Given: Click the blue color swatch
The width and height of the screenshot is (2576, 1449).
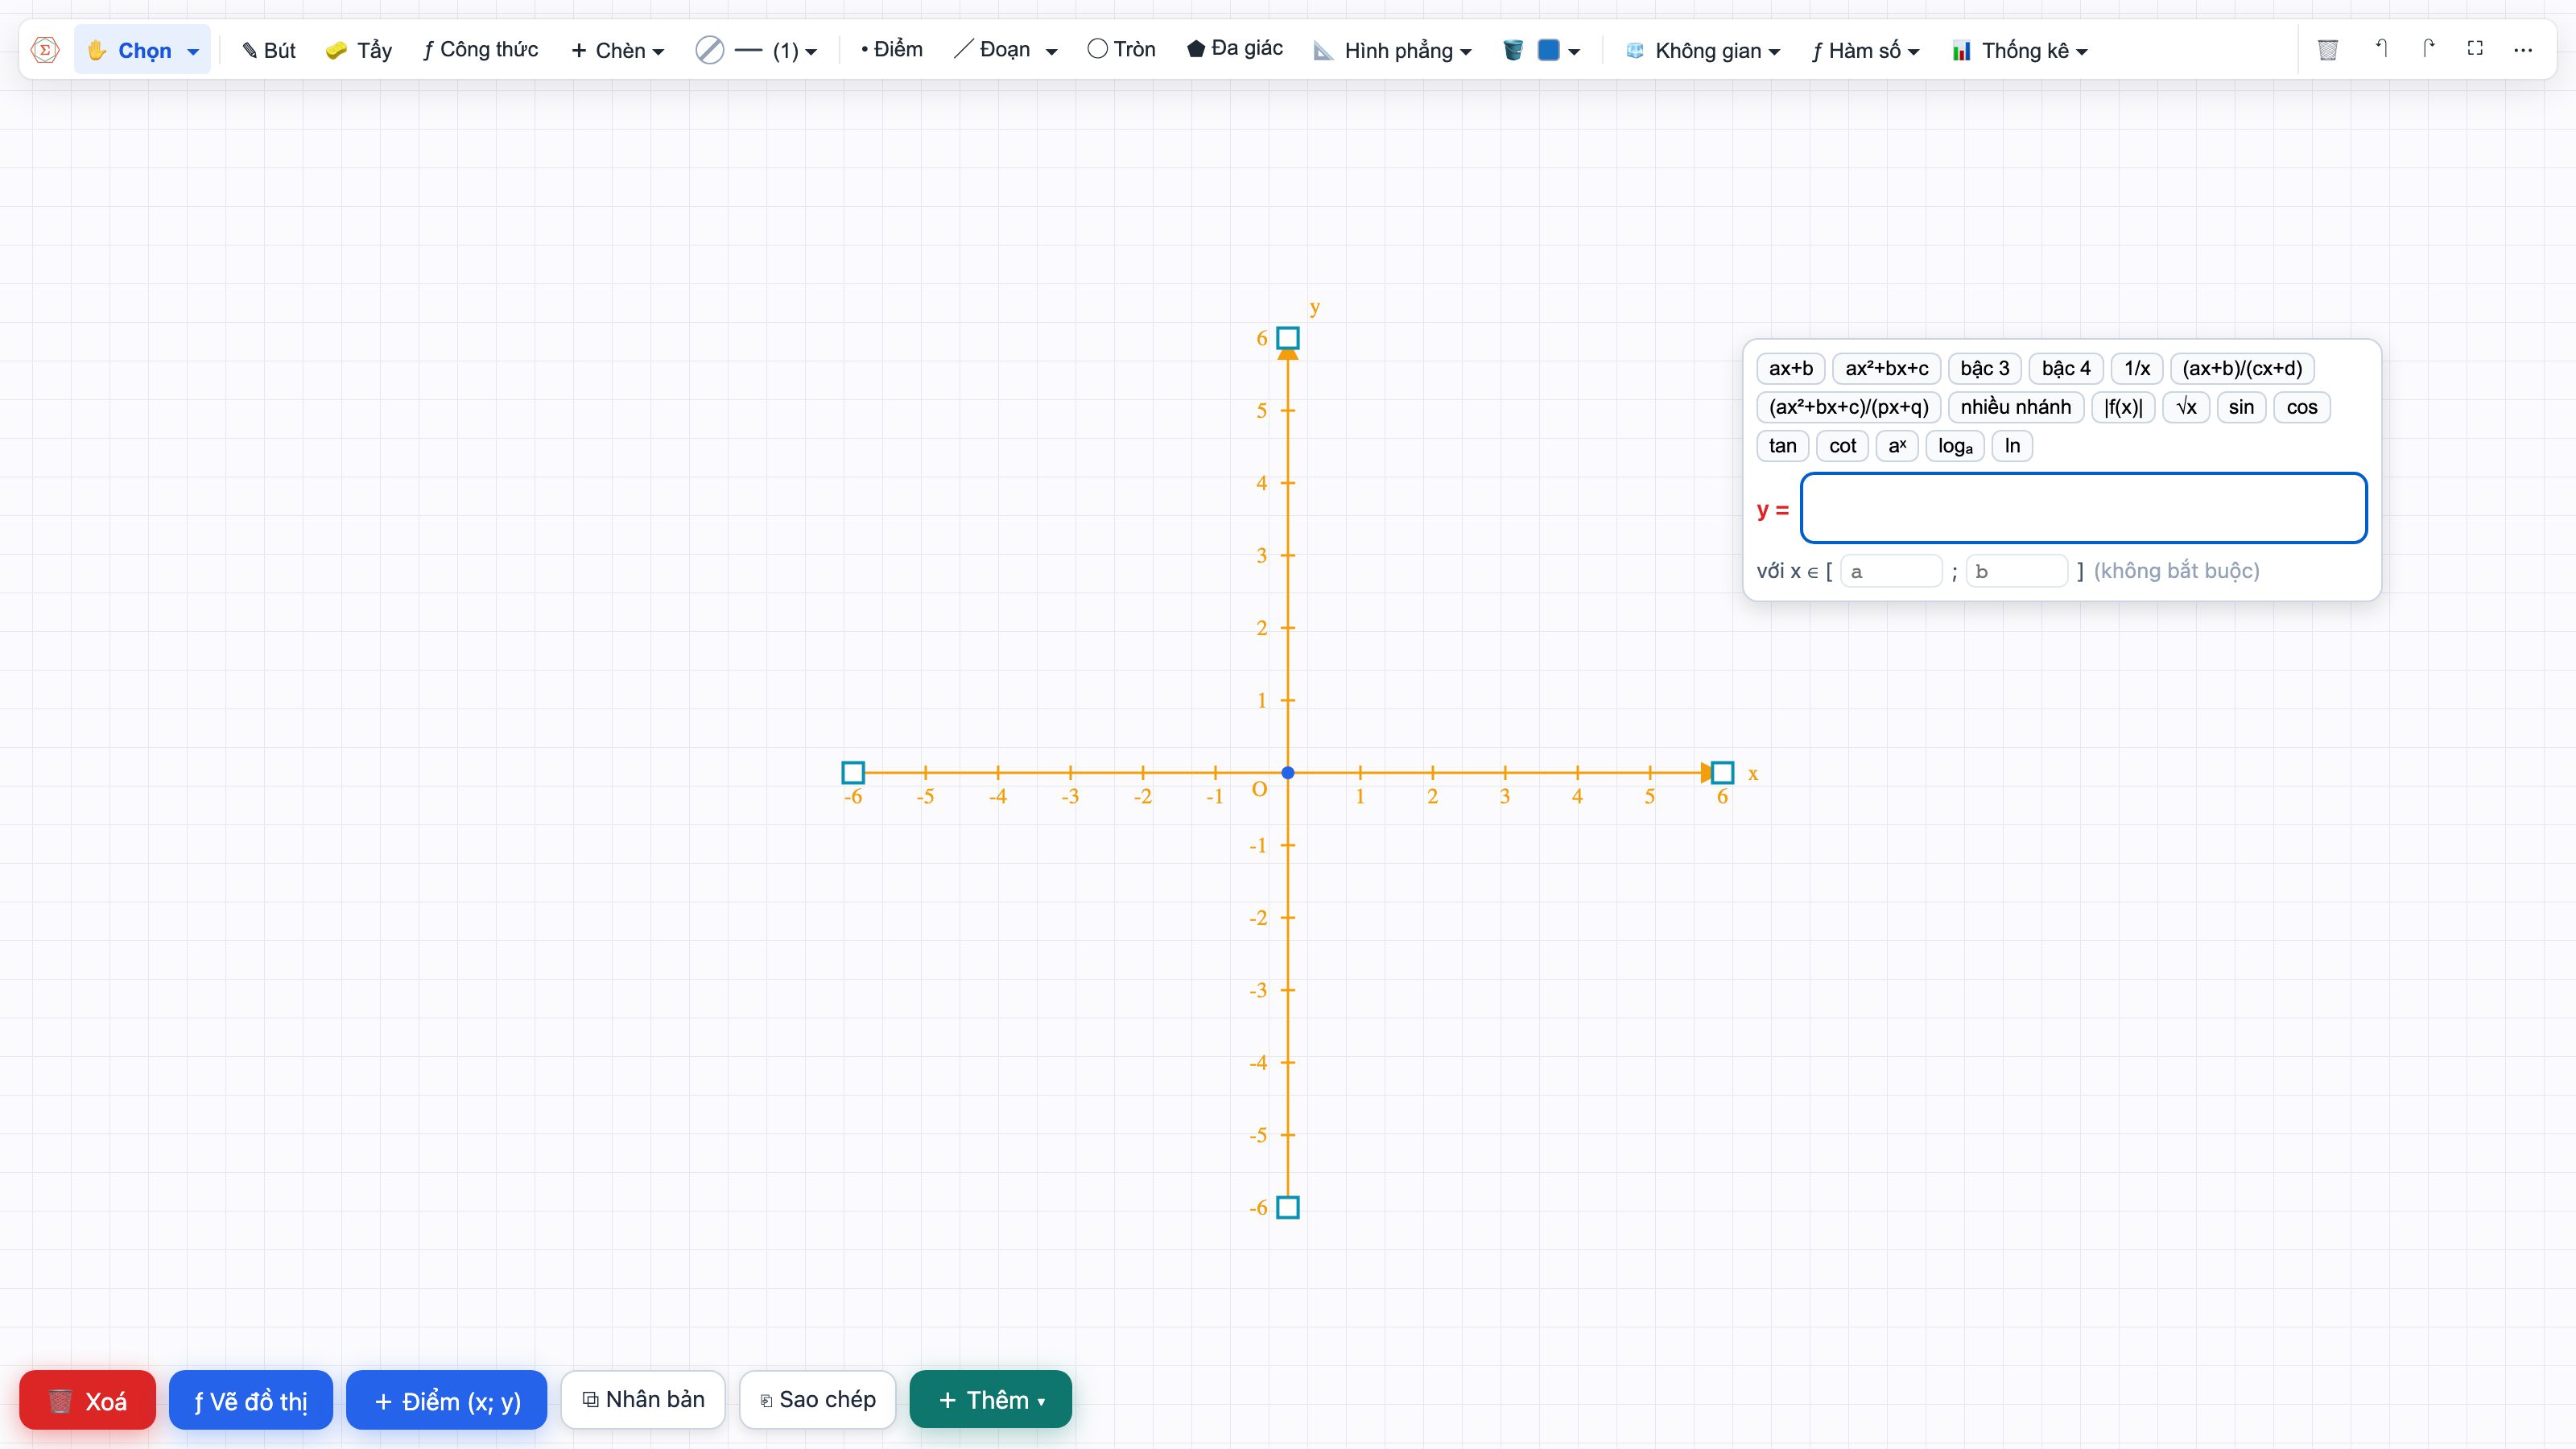Looking at the screenshot, I should 1548,50.
